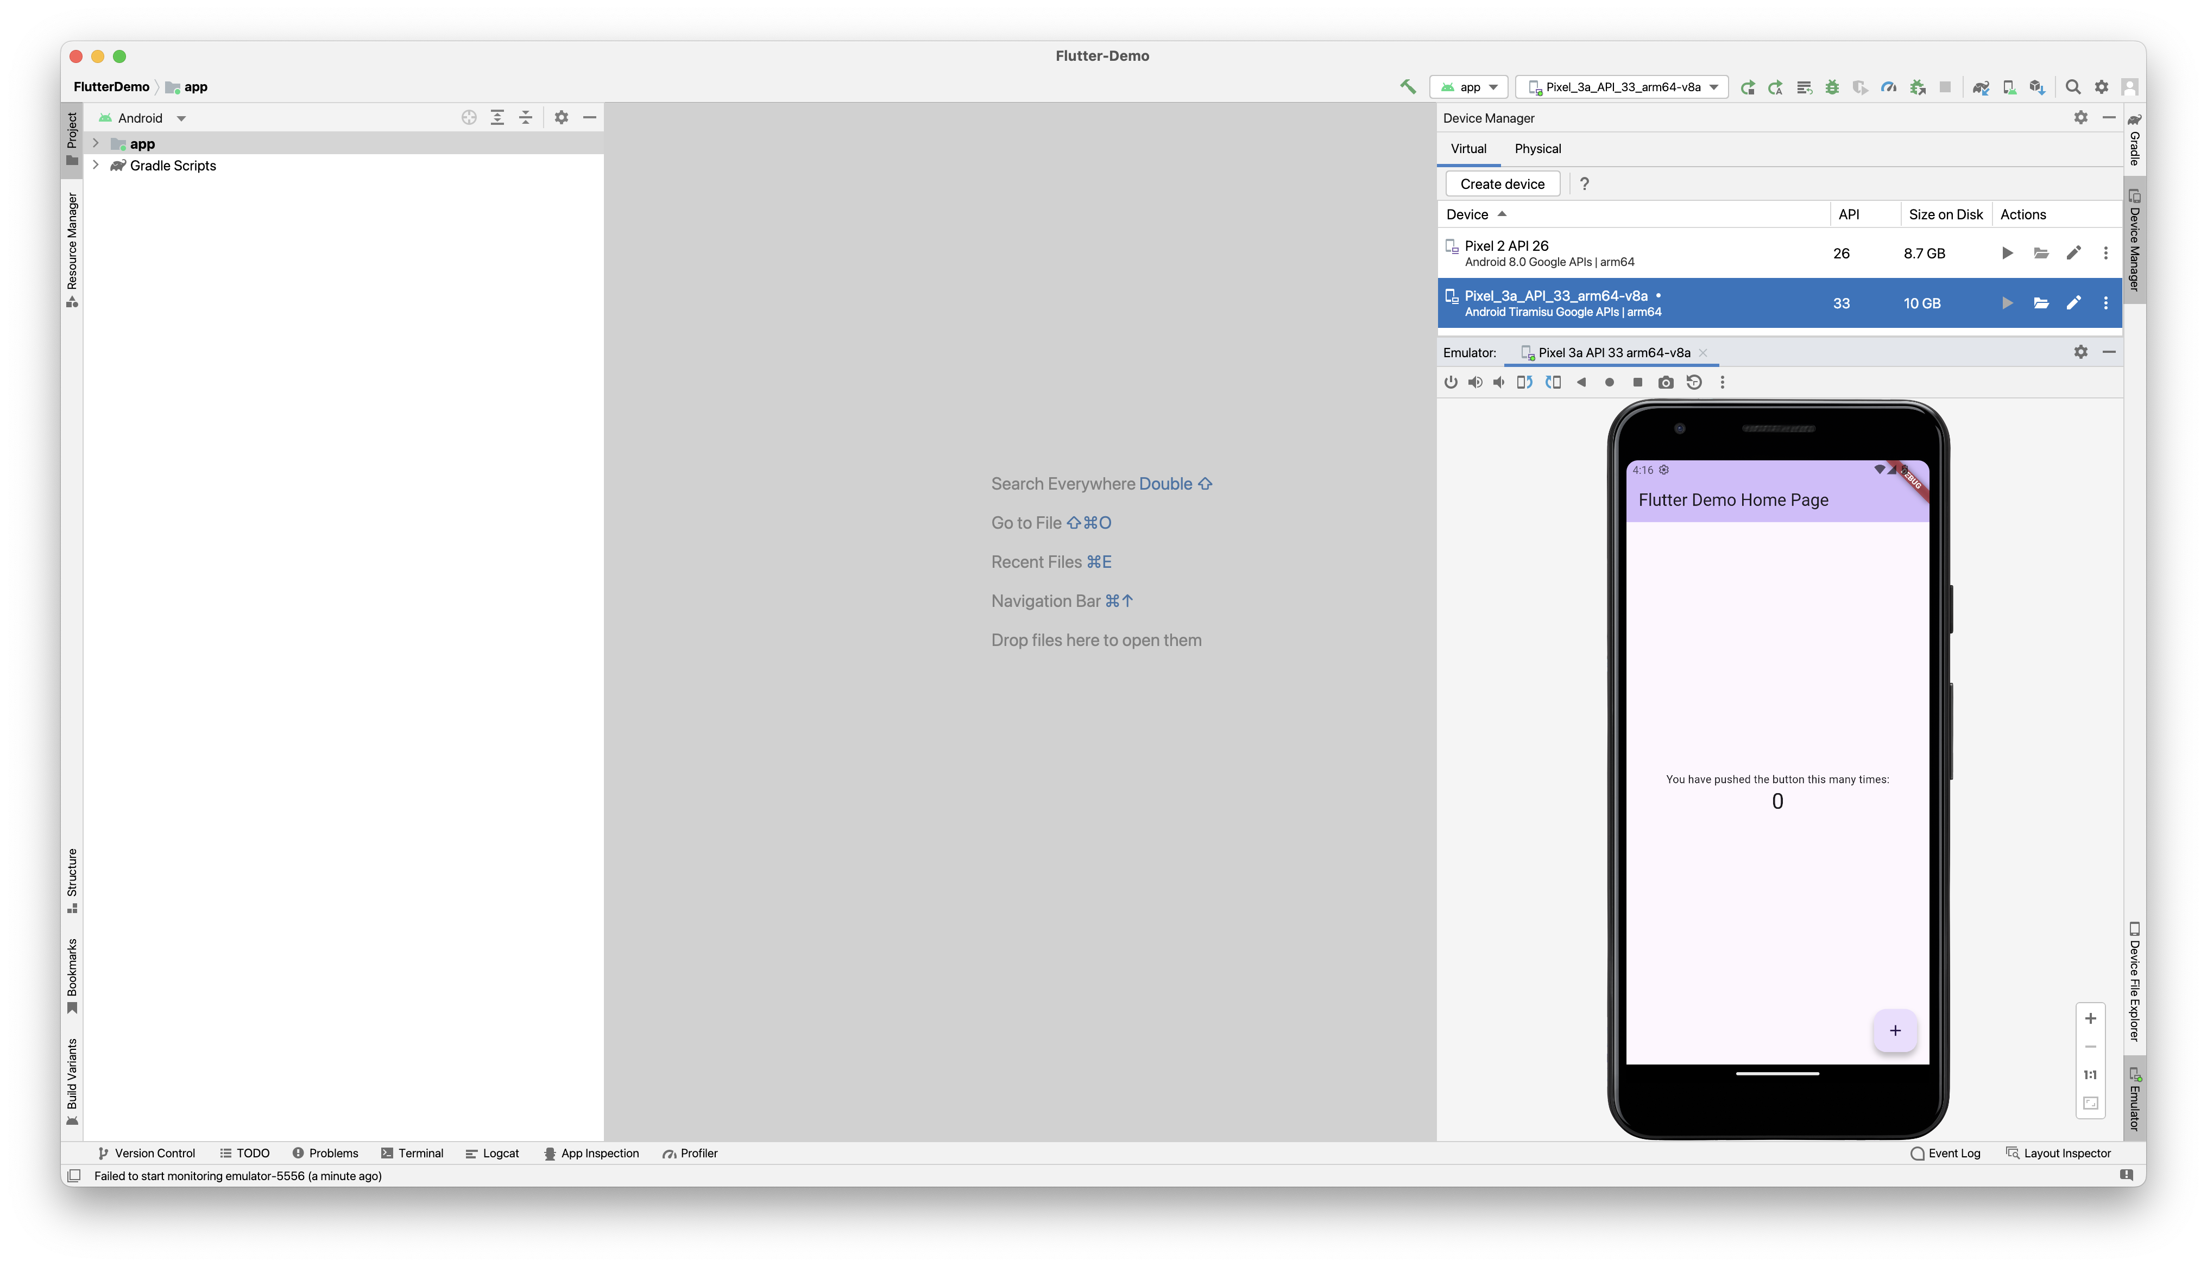
Task: Open more actions for Pixel_3a_API_33_arm64-v8a
Action: 2106,303
